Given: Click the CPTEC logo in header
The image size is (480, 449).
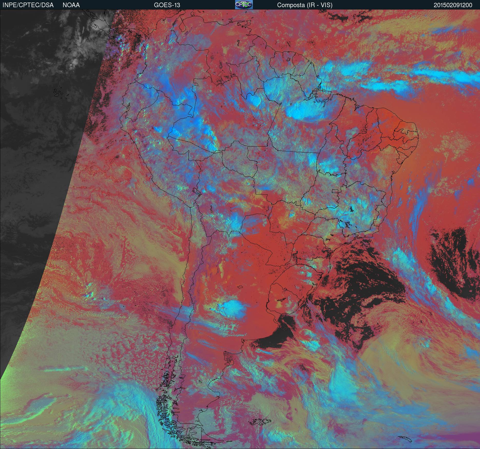Looking at the screenshot, I should click(x=244, y=5).
